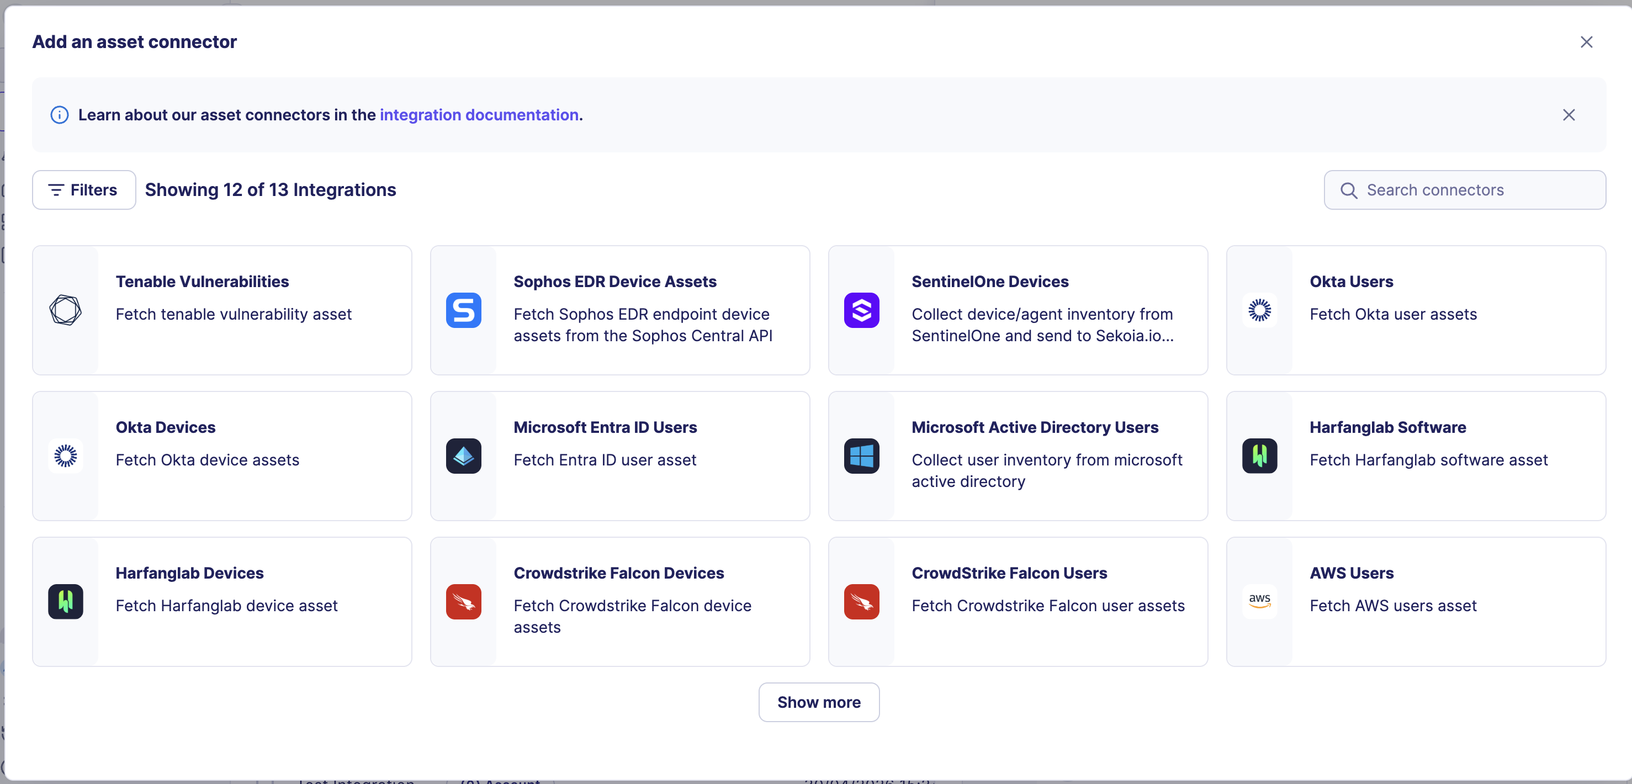This screenshot has height=784, width=1632.
Task: Click Show more to load remaining integrations
Action: [819, 702]
